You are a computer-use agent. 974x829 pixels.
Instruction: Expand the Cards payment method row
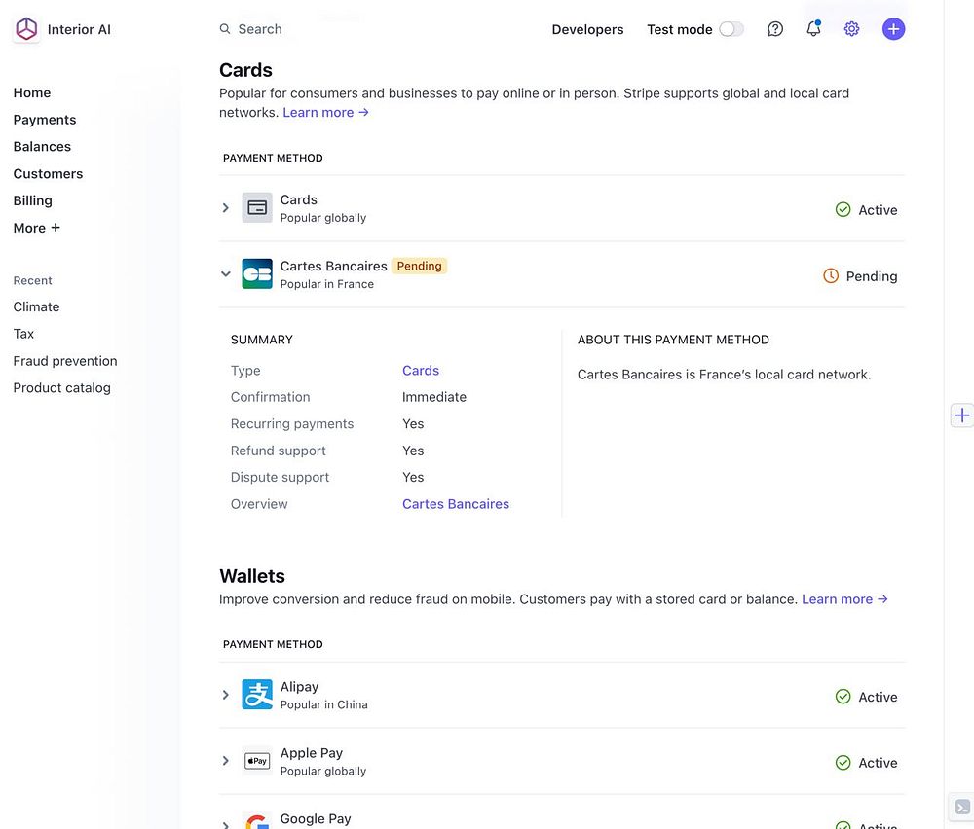tap(226, 208)
